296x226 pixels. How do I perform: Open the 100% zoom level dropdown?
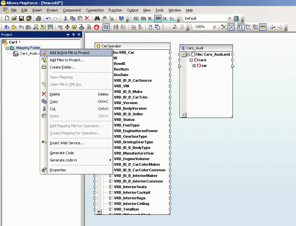[x=214, y=27]
